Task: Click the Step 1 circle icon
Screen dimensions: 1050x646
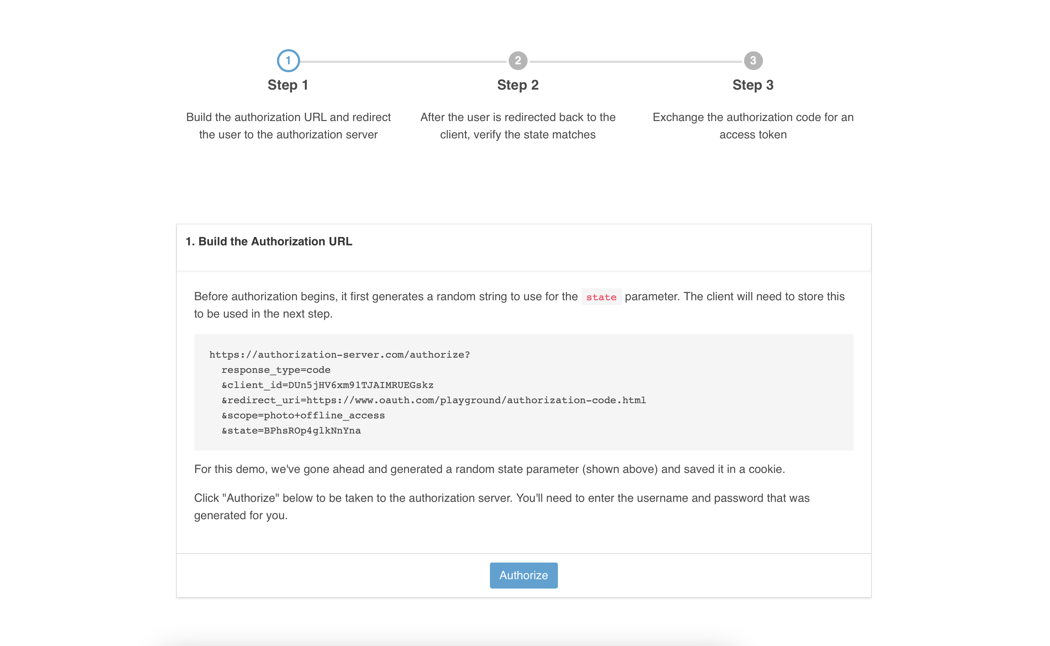Action: pos(288,61)
